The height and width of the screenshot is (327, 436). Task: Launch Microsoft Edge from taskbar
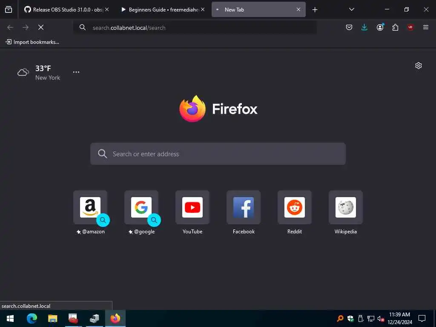click(32, 318)
